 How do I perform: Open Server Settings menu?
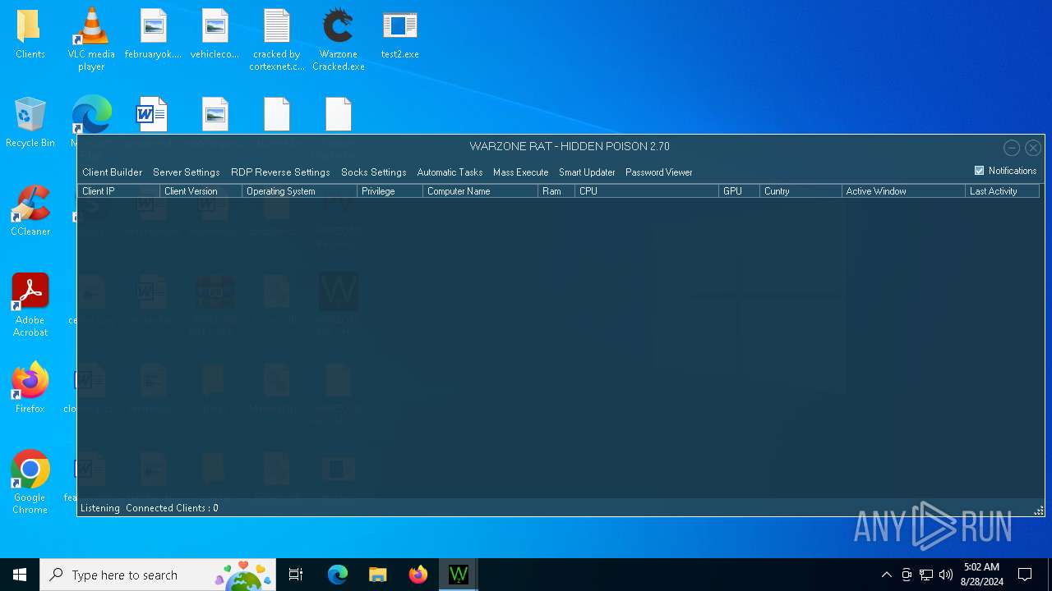coord(187,172)
